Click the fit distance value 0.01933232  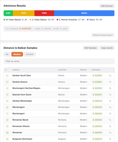coord(25,29)
